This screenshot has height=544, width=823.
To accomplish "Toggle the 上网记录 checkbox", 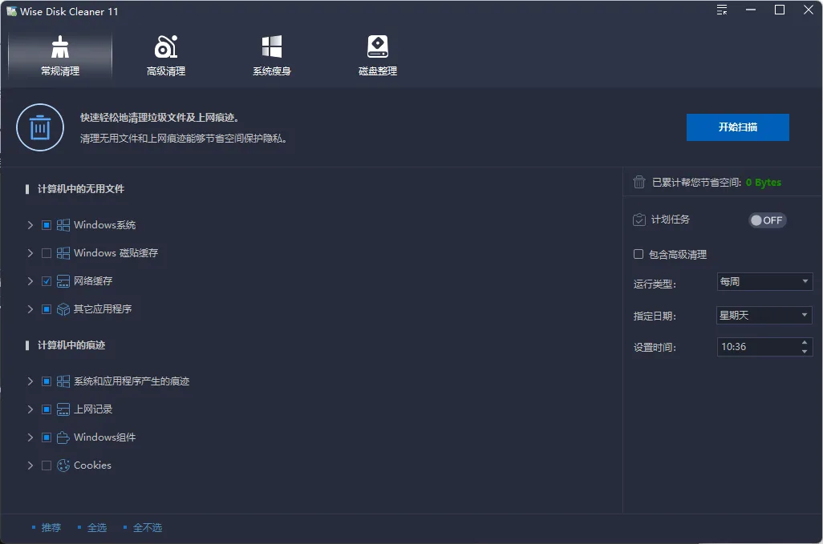I will pyautogui.click(x=47, y=409).
